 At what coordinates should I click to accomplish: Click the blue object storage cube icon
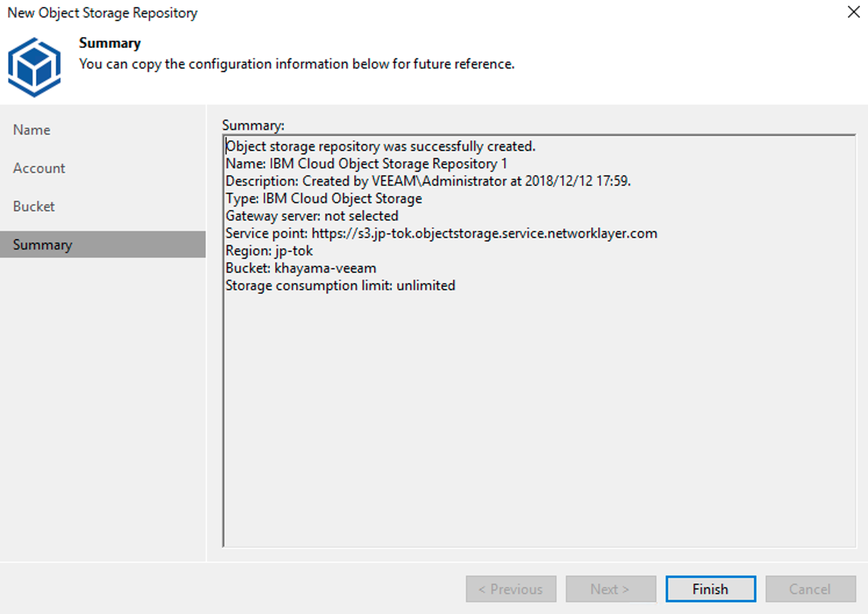click(34, 67)
